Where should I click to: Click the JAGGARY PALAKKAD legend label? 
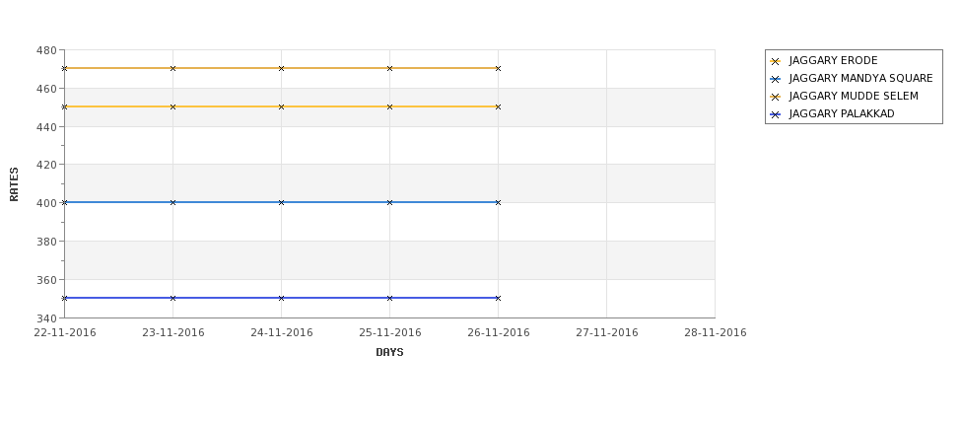click(x=842, y=114)
